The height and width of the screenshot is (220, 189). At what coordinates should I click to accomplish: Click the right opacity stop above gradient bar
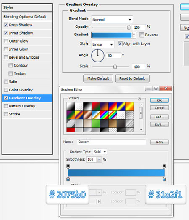pos(164,166)
